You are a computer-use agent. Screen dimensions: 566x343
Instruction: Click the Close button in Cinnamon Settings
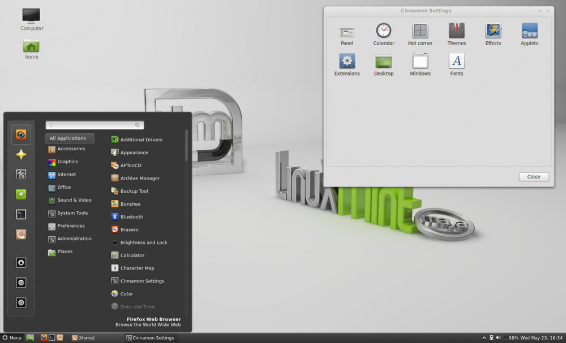click(x=533, y=176)
